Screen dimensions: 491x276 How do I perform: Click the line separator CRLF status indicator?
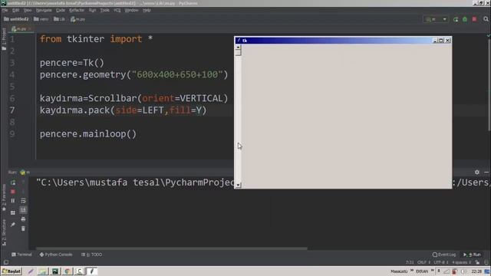click(423, 262)
